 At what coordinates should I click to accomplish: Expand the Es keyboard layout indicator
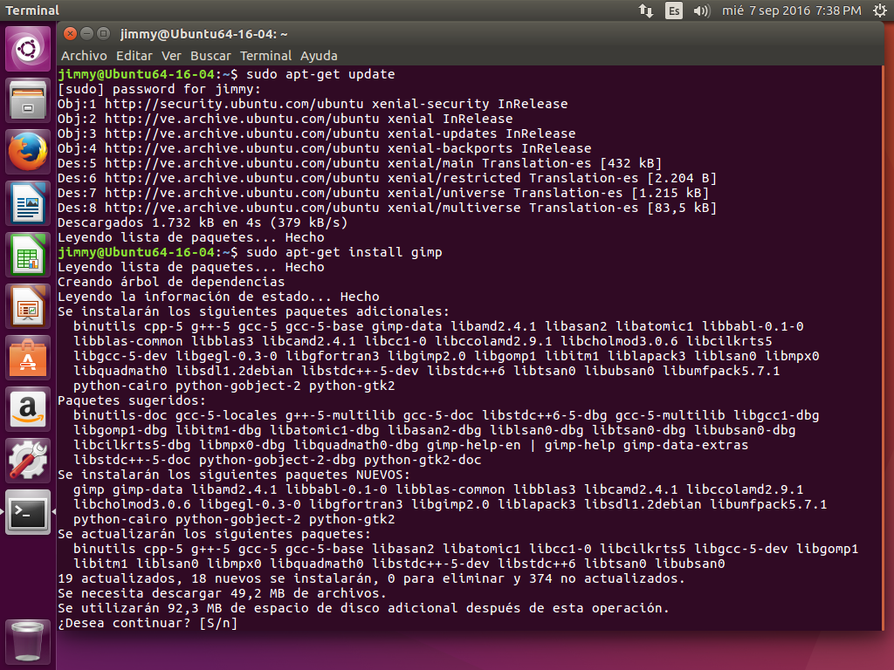tap(673, 10)
